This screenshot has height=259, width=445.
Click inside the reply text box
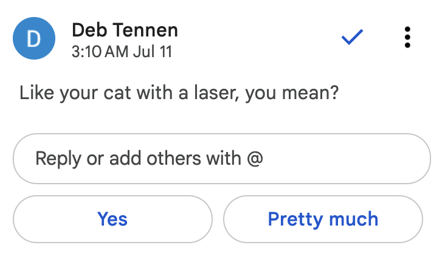(222, 159)
